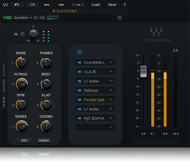Click the Waves logo icon in toolbar
This screenshot has height=168, width=190.
pos(6,5)
